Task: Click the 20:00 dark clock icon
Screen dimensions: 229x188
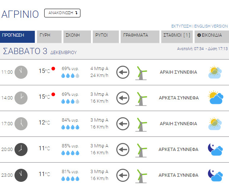Action: pyautogui.click(x=21, y=149)
